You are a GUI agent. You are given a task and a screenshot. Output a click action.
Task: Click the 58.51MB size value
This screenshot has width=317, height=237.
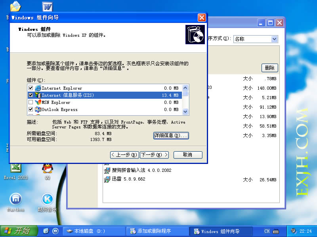268,126
